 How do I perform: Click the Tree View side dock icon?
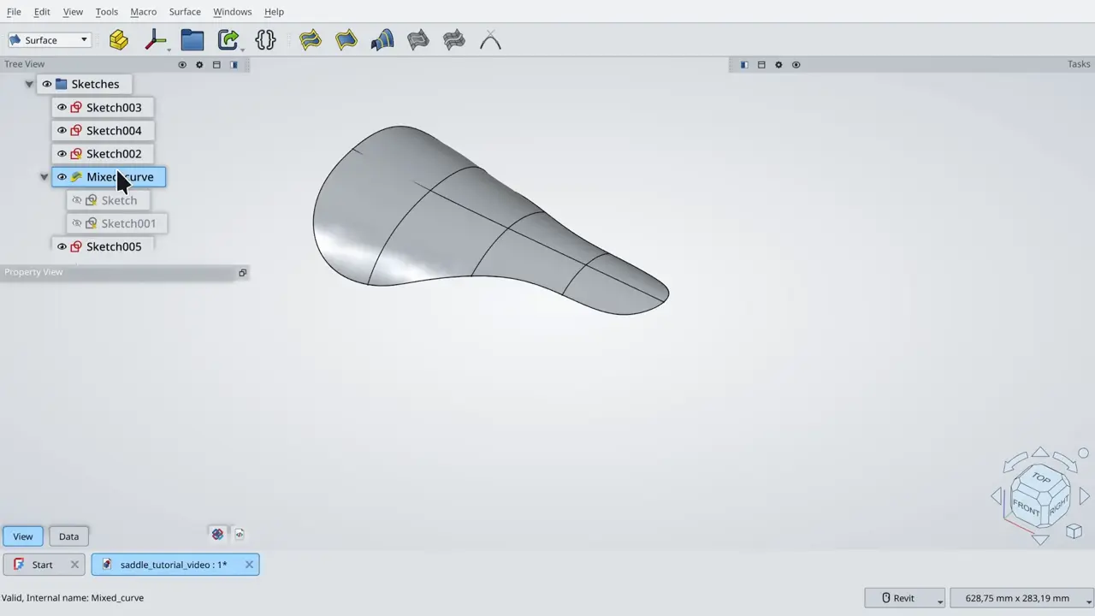click(234, 65)
